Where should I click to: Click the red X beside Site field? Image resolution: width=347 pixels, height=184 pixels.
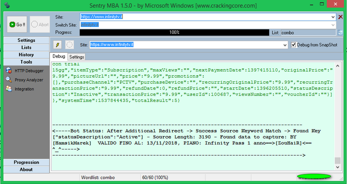[x=340, y=17]
